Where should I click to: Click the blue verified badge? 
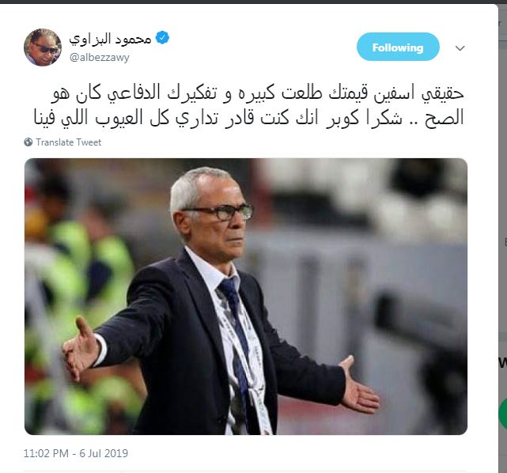[x=162, y=38]
